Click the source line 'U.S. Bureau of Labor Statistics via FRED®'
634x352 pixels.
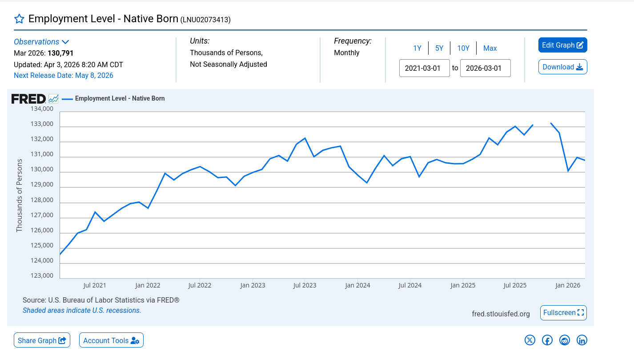113,300
